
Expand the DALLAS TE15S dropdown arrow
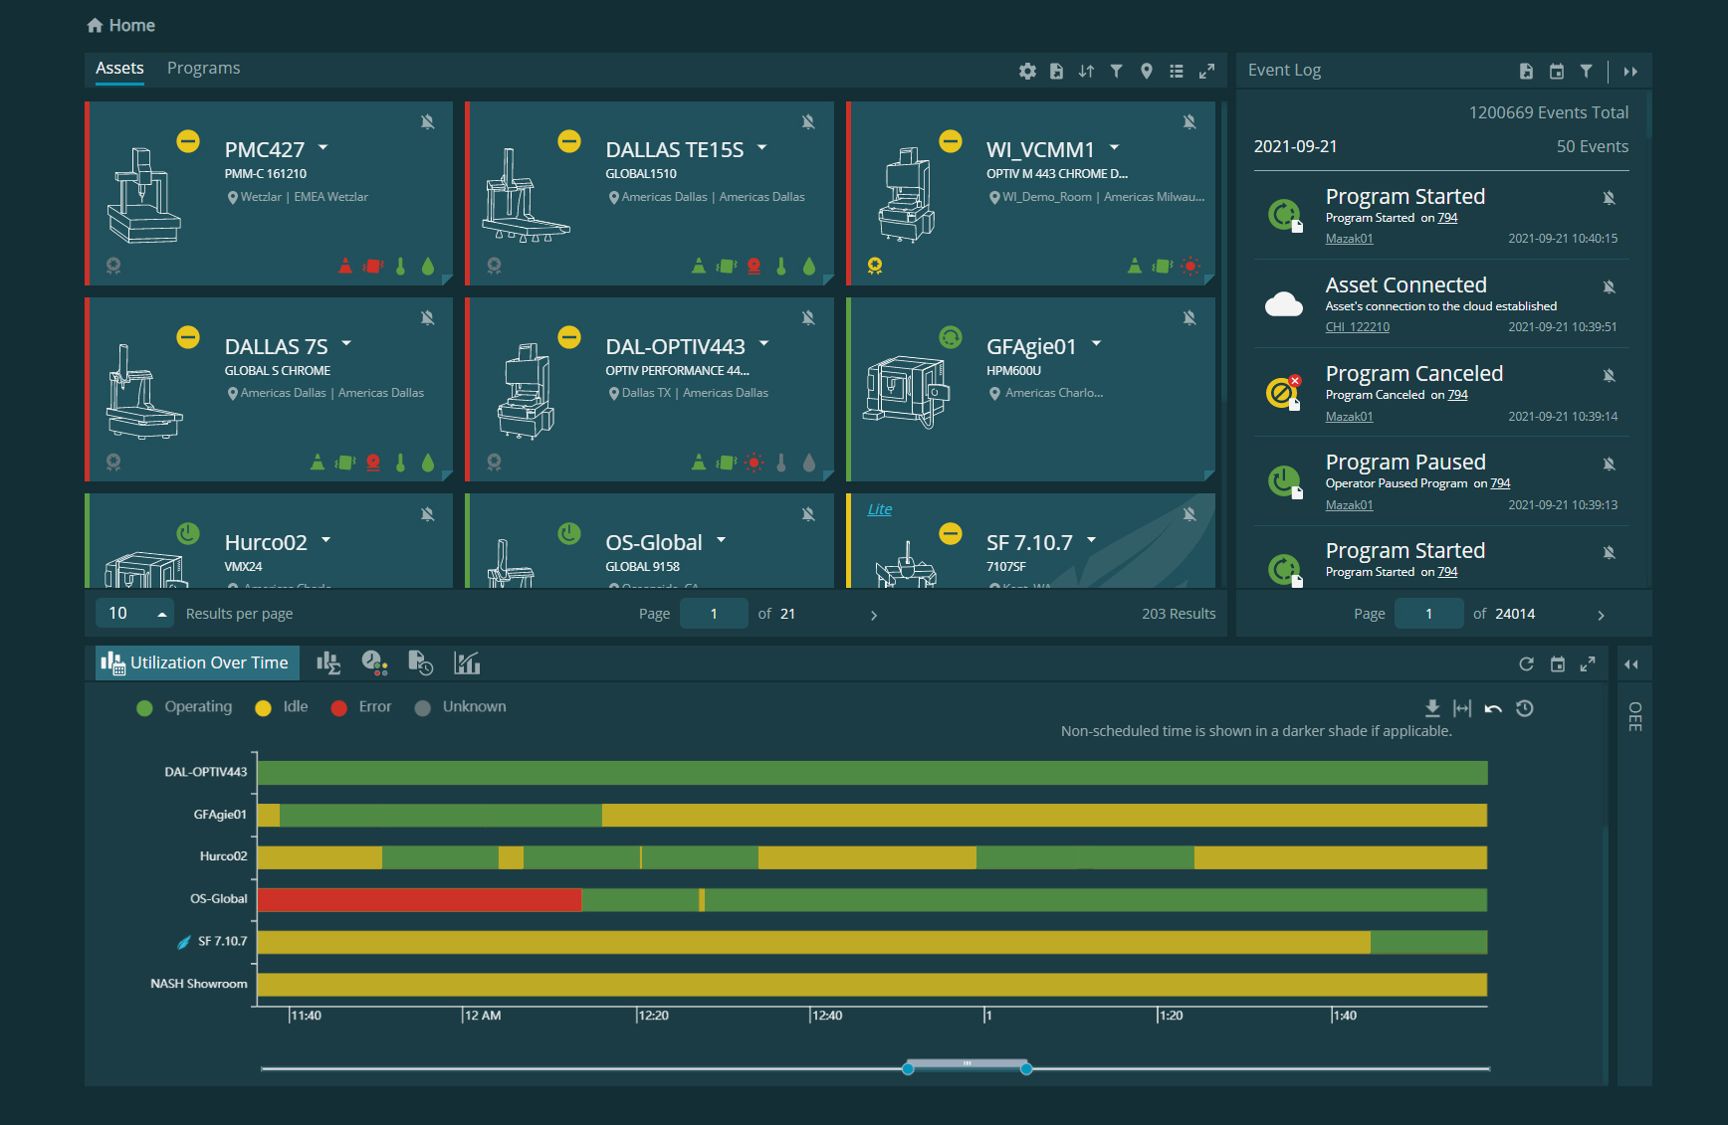[762, 147]
